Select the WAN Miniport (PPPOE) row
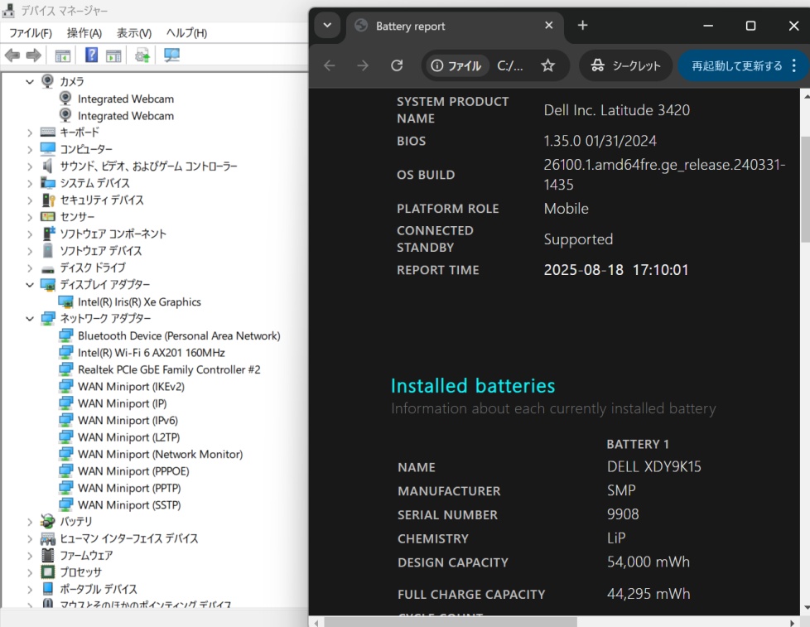The width and height of the screenshot is (810, 627). pyautogui.click(x=133, y=471)
